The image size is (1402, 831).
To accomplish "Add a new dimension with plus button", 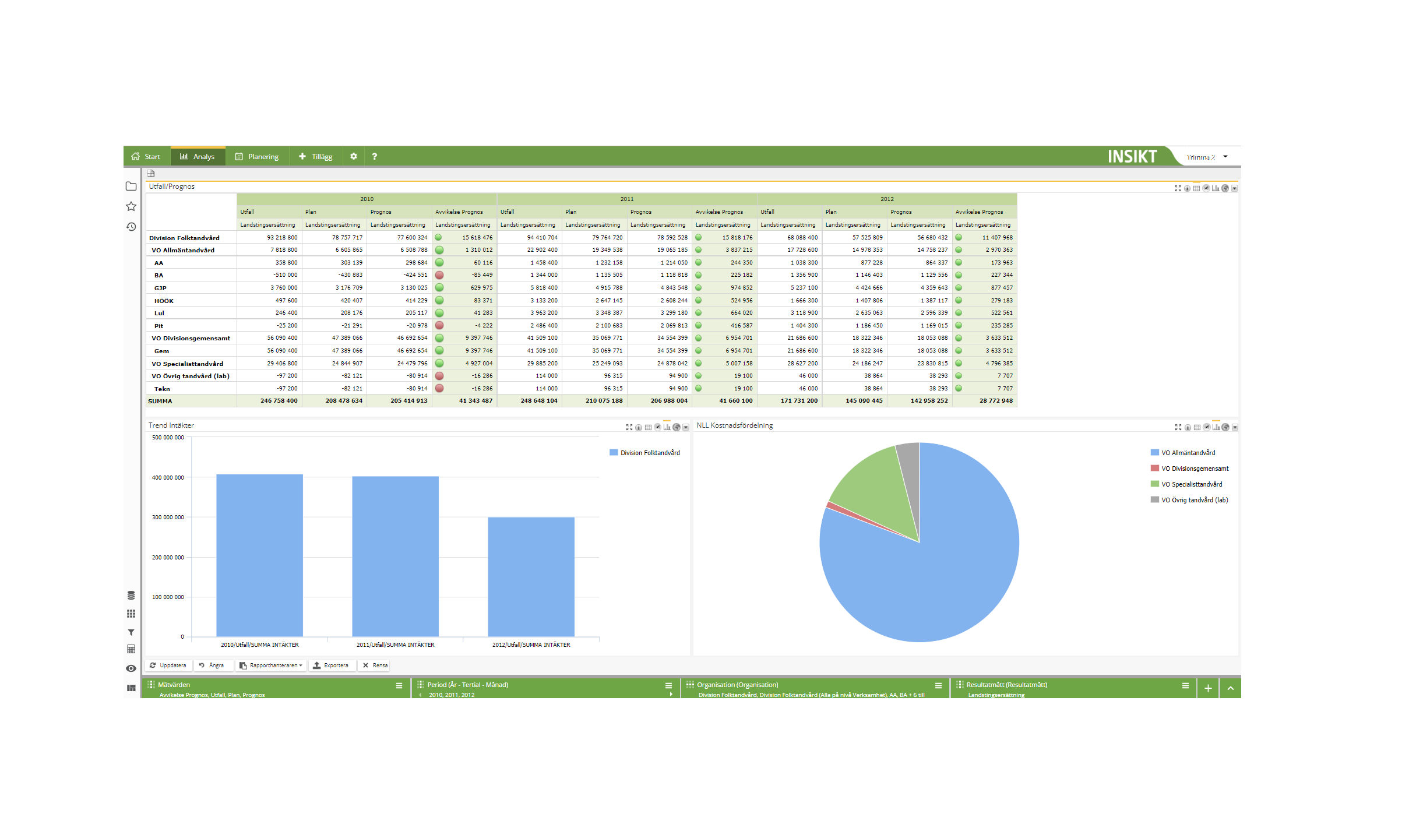I will (x=1209, y=688).
